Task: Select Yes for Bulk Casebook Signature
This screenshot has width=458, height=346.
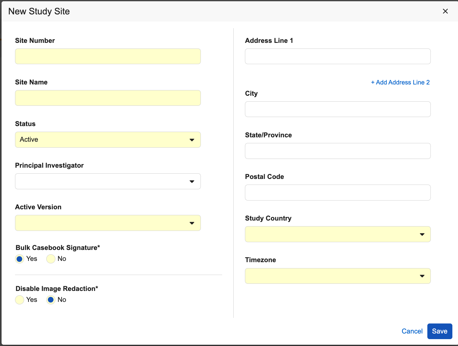Action: point(20,259)
